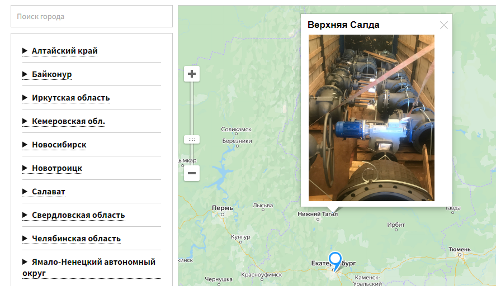Expand the Салават entry

click(x=48, y=192)
